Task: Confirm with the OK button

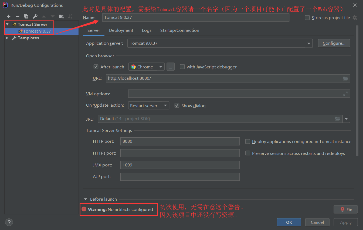Action: tap(289, 222)
